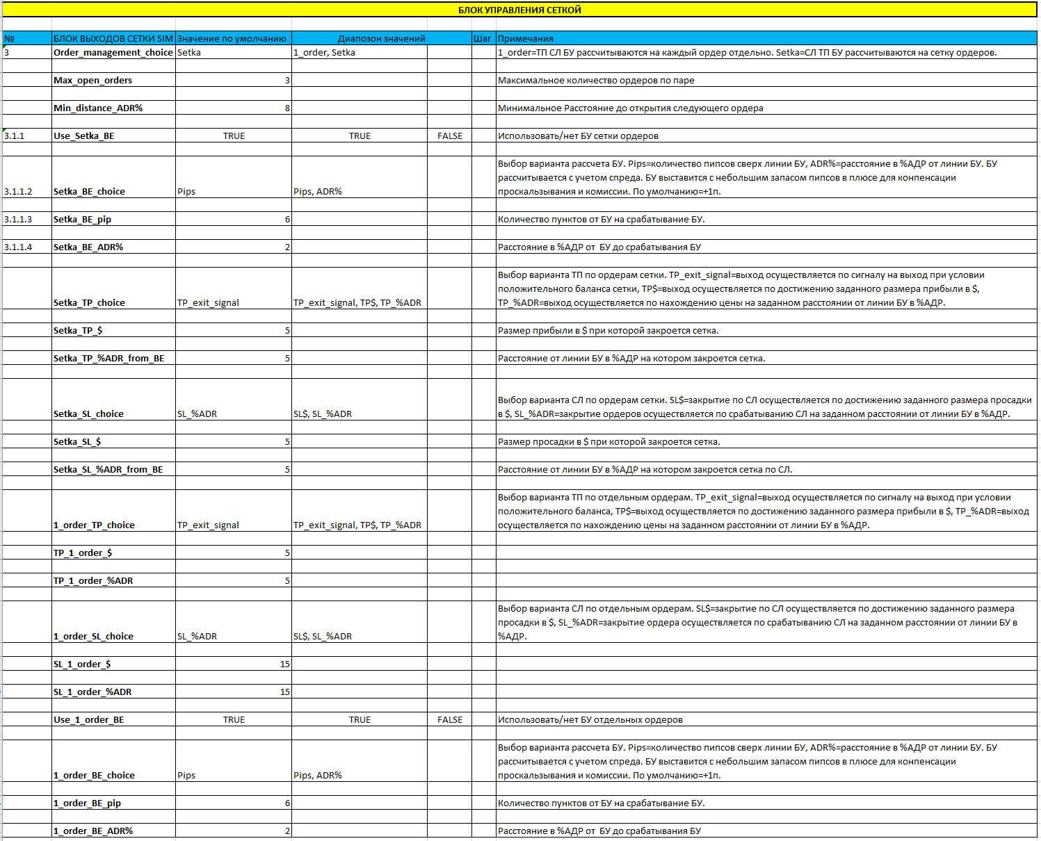Click default value "Setka" in Order_management_choice row
Screen dimensions: 1041x841
point(234,52)
